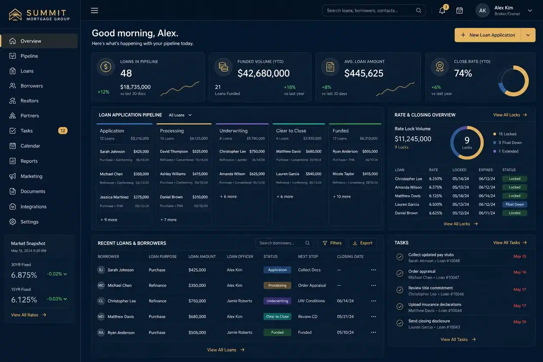Open row actions for Christopher Lee
543x362 pixels.
[373, 301]
